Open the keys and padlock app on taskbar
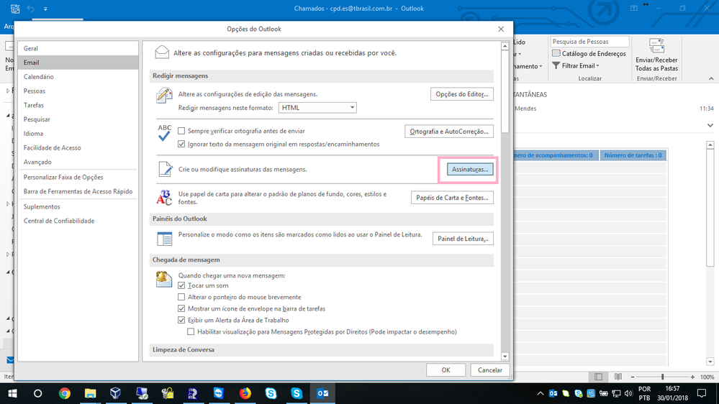The image size is (719, 404). click(168, 393)
